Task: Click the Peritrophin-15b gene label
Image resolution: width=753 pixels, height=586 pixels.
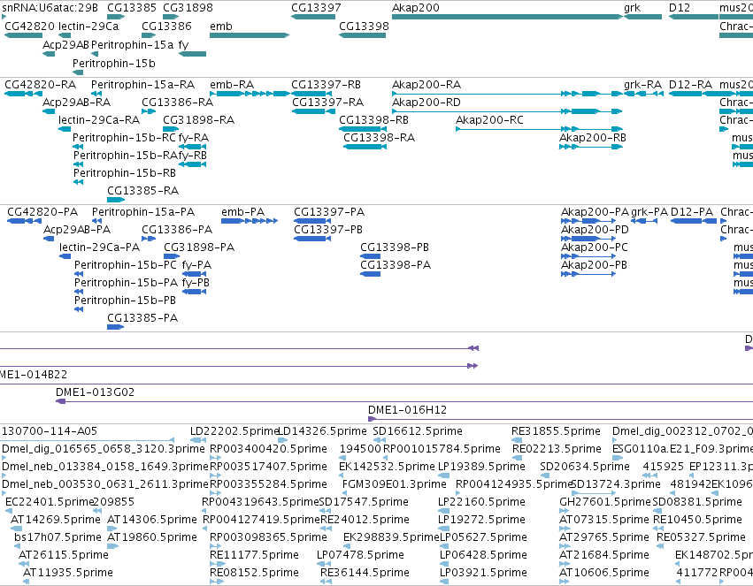Action: (114, 64)
